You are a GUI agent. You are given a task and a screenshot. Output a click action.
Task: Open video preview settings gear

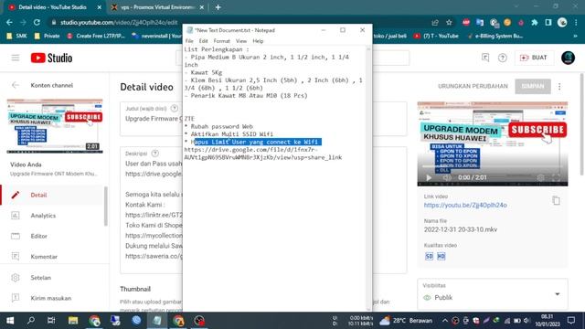[x=540, y=177]
